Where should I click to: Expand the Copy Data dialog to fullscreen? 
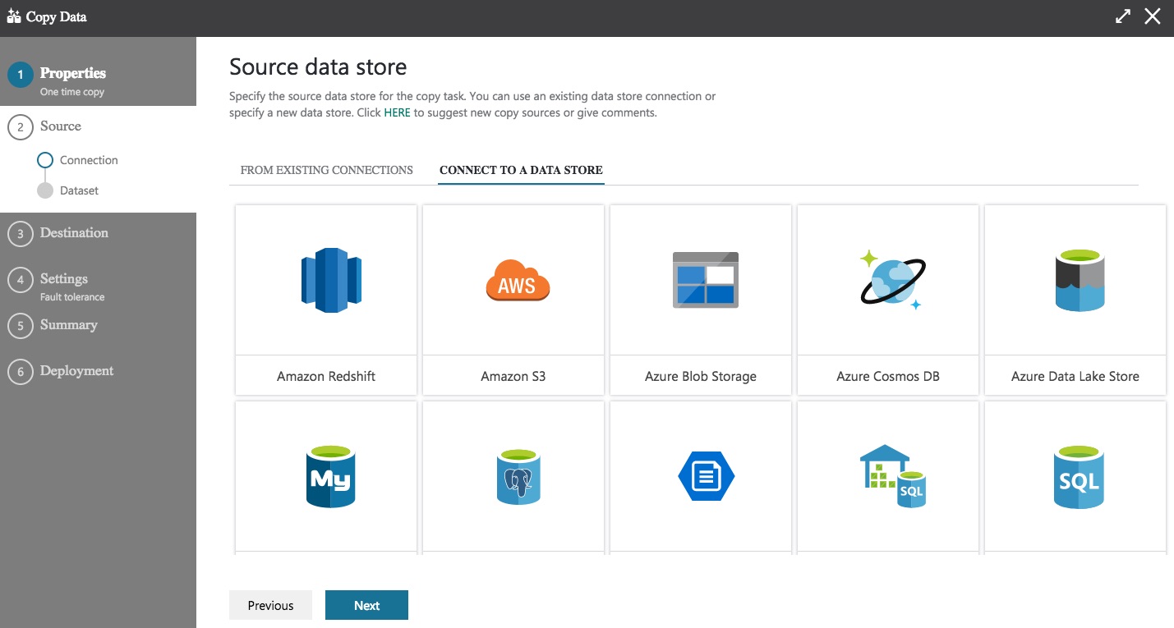tap(1123, 16)
